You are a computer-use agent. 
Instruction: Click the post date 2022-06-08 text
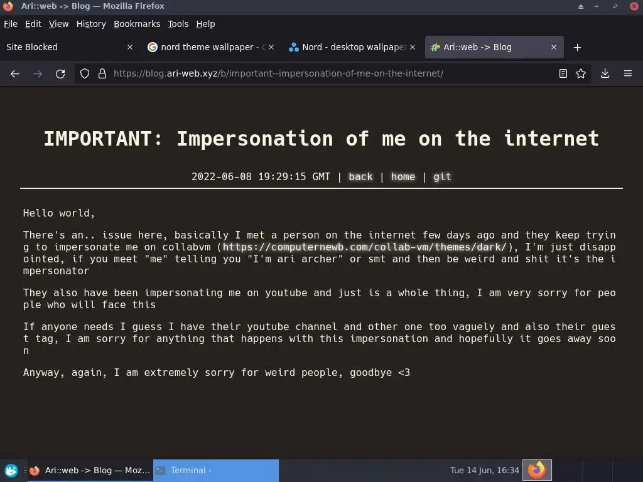pos(261,176)
